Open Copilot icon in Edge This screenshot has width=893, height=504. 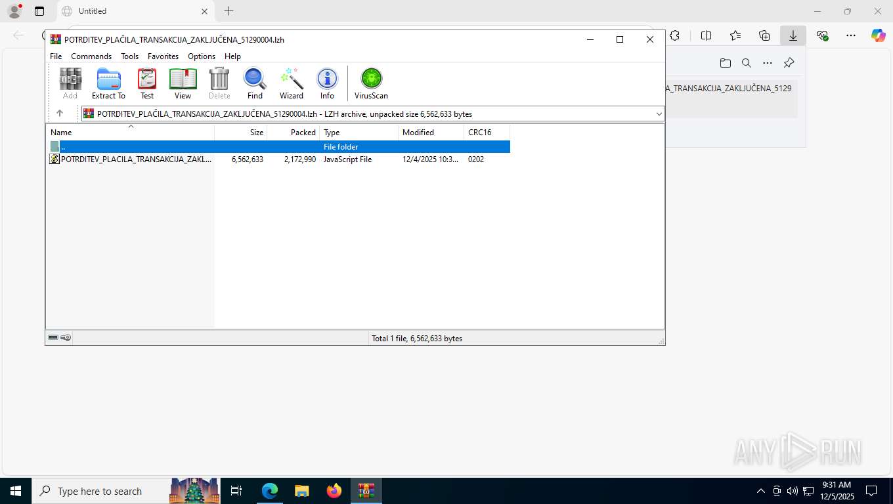coord(879,35)
